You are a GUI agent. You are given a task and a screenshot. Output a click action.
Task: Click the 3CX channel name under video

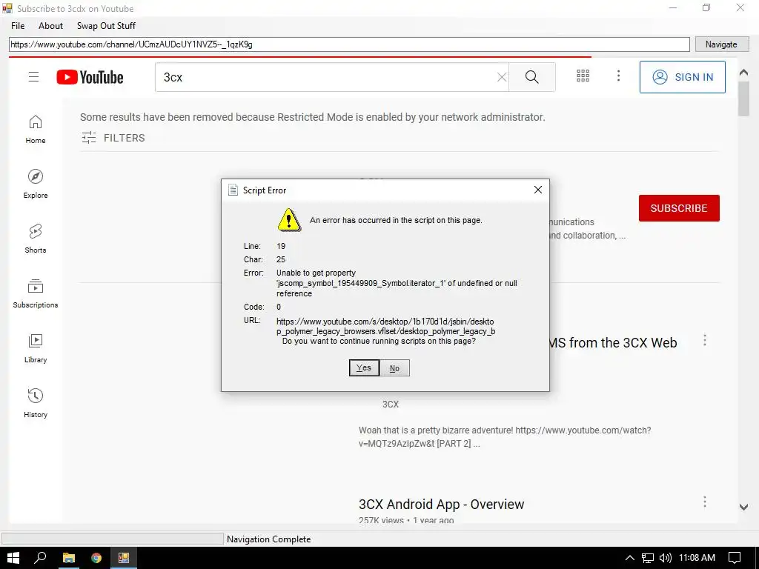(x=390, y=404)
